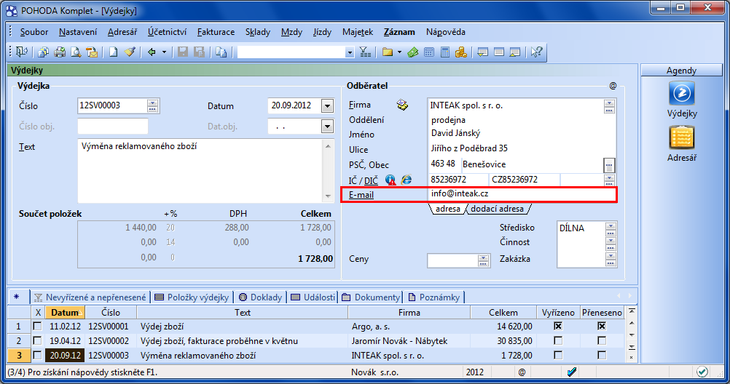
Task: Click the table scroll-to-top arrow button
Action: [x=632, y=311]
